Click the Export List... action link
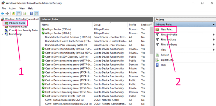Screen dimensions: 216x106 [x=167, y=60]
